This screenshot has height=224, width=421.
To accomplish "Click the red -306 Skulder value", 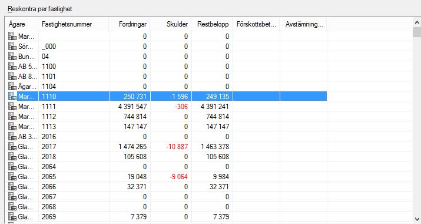I will coord(181,107).
